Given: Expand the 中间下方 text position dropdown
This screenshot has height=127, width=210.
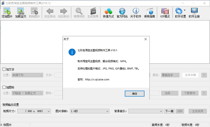Looking at the screenshot, I should (27, 75).
